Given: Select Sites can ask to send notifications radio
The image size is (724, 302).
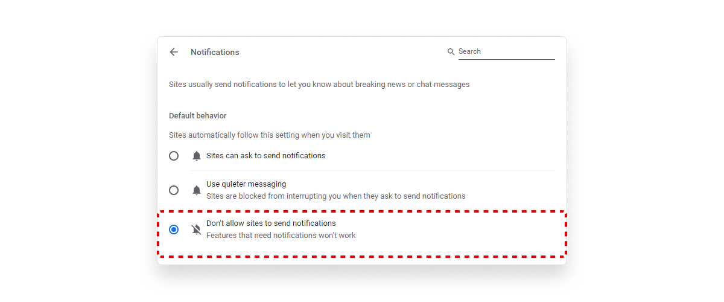Looking at the screenshot, I should coord(174,156).
